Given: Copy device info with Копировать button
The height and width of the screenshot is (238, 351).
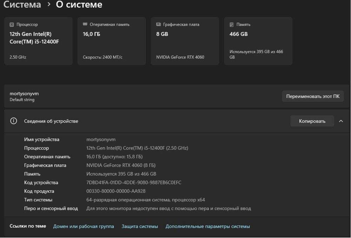Looking at the screenshot, I should point(312,121).
